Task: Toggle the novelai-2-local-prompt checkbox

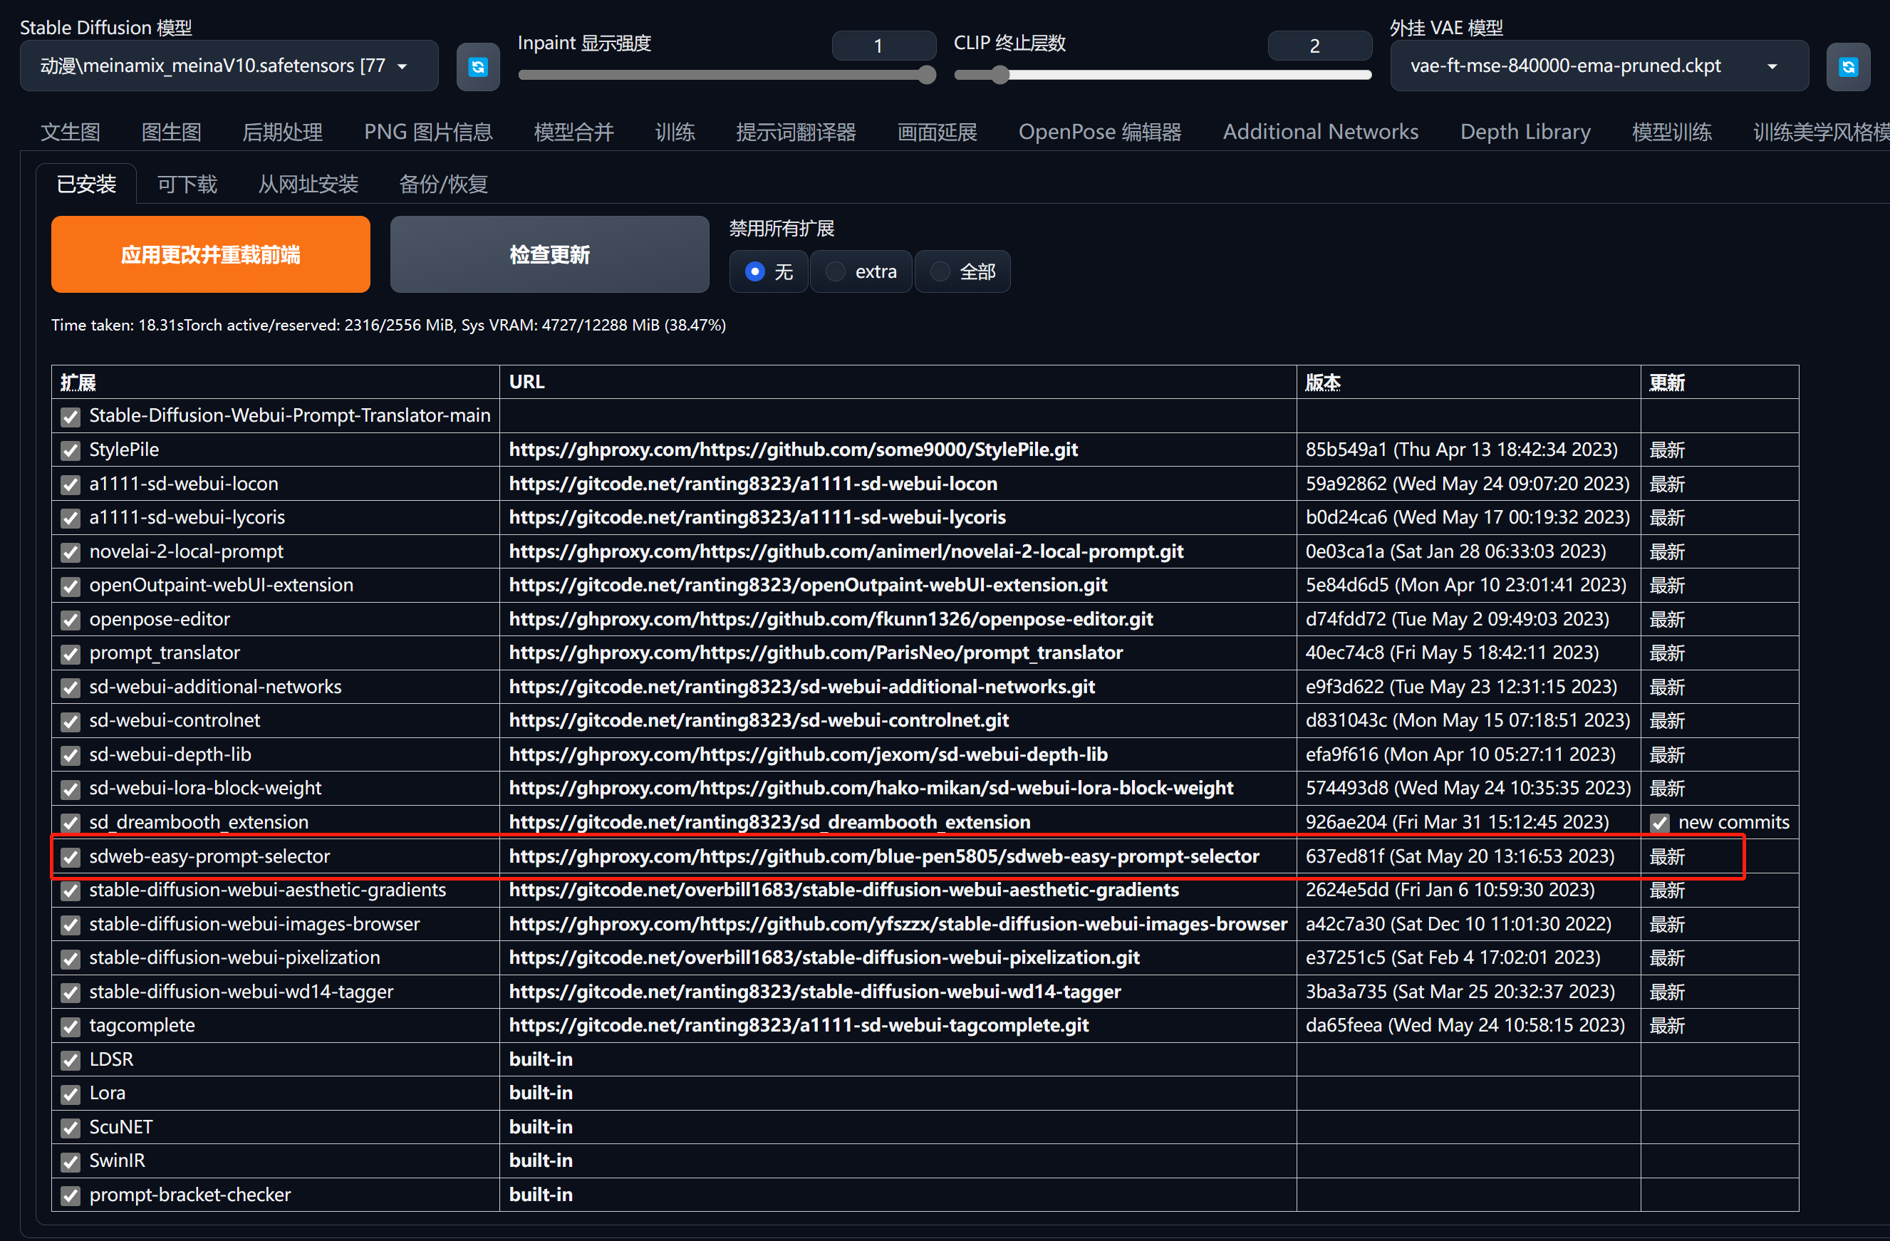Action: tap(71, 553)
